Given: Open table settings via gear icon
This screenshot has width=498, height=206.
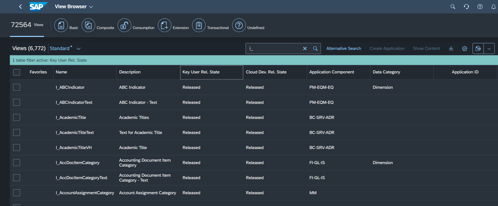Looking at the screenshot, I should click(464, 48).
